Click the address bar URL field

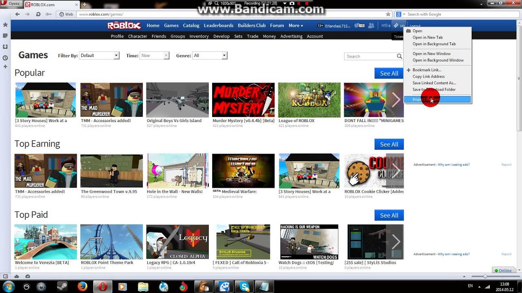click(x=230, y=14)
